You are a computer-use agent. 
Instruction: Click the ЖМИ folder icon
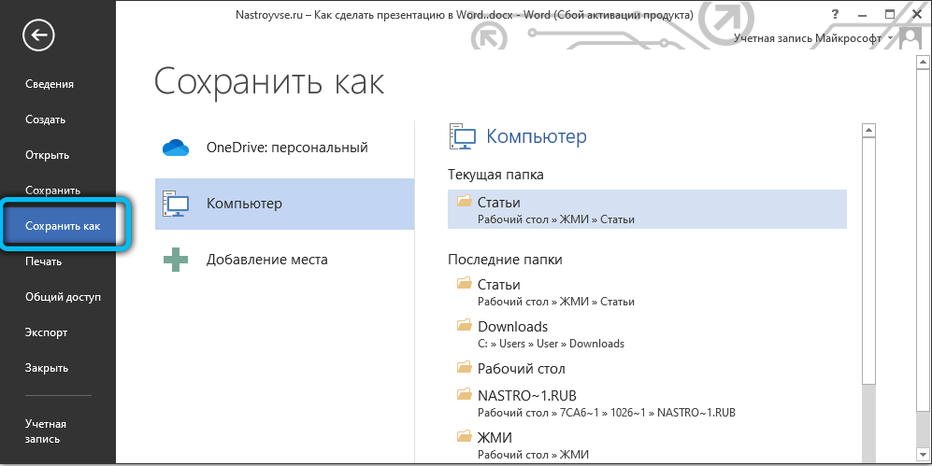pos(464,437)
